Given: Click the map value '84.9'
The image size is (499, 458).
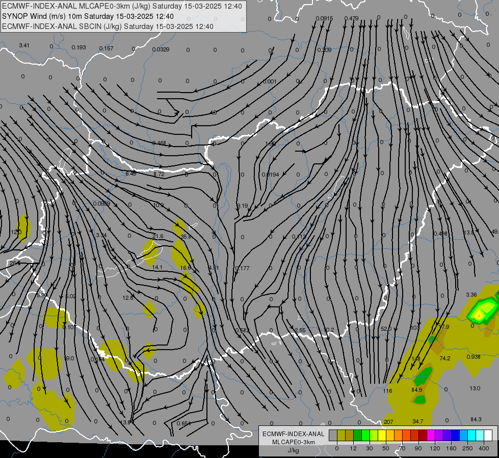Looking at the screenshot, I should 417,390.
